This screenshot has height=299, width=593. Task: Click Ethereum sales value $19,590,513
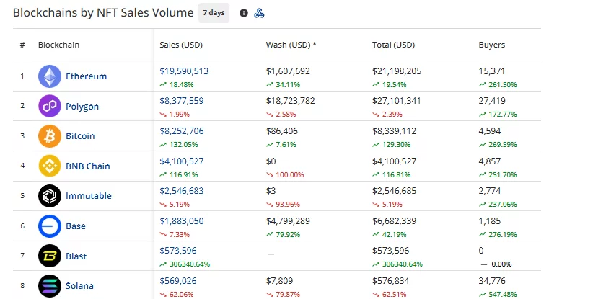point(184,71)
